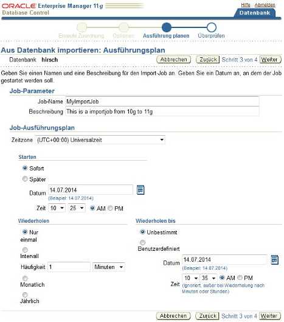Choose AM for the repeat-until time
Viewport: 284px width, 322px height.
coord(222,278)
